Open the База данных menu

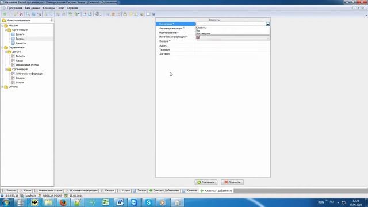pyautogui.click(x=32, y=8)
